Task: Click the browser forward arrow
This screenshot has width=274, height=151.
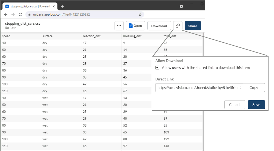Action: (13, 14)
